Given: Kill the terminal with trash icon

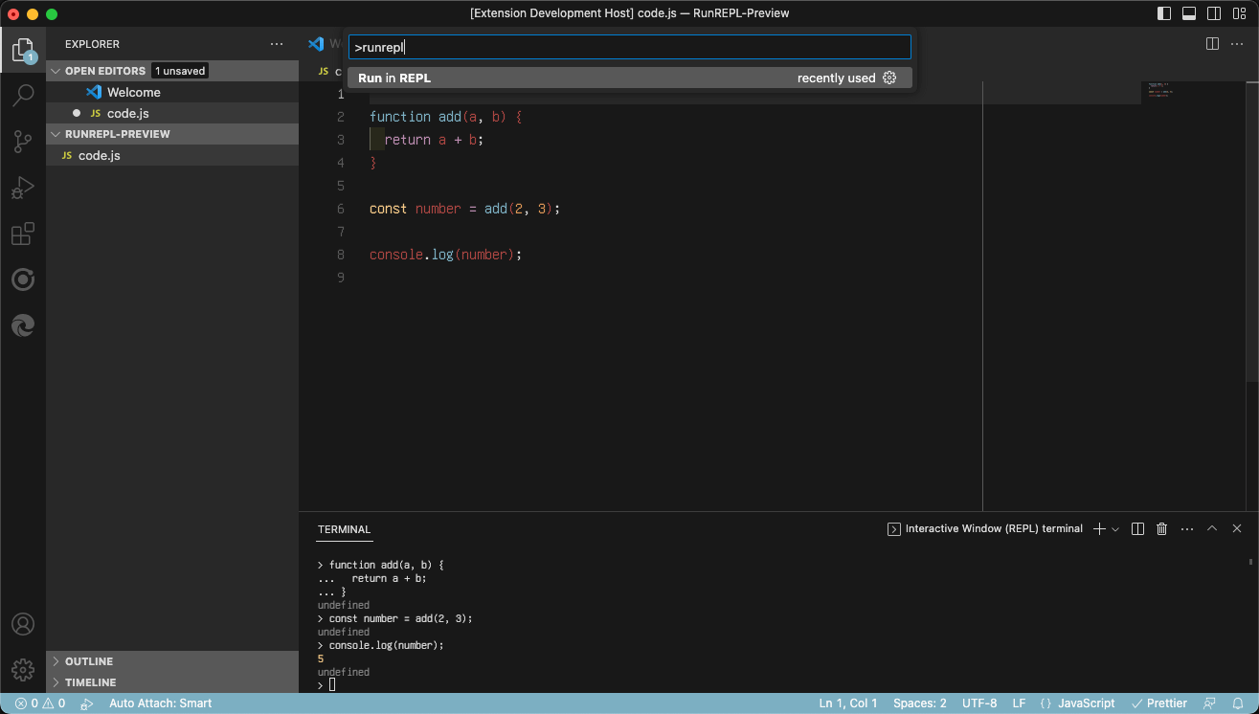Looking at the screenshot, I should tap(1162, 528).
